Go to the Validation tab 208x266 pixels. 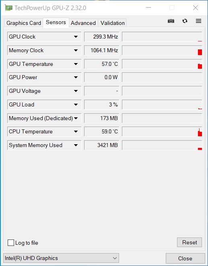(112, 23)
